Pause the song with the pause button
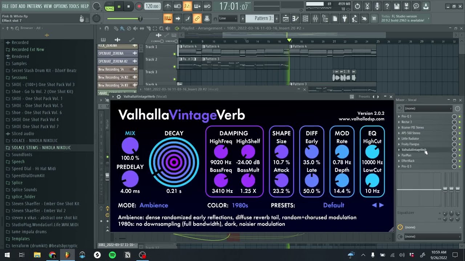 pyautogui.click(x=119, y=6)
